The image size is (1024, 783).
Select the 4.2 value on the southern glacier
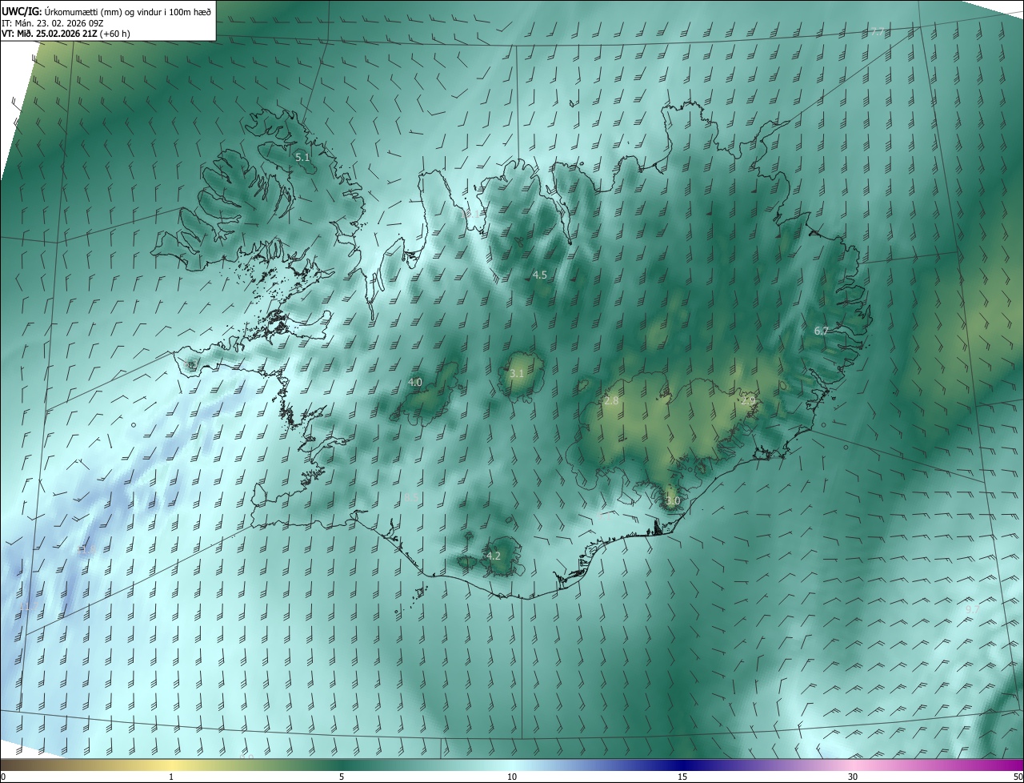point(494,556)
